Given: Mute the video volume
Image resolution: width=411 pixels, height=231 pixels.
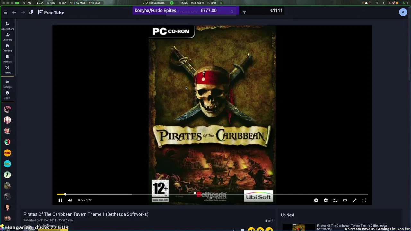Looking at the screenshot, I should point(70,200).
